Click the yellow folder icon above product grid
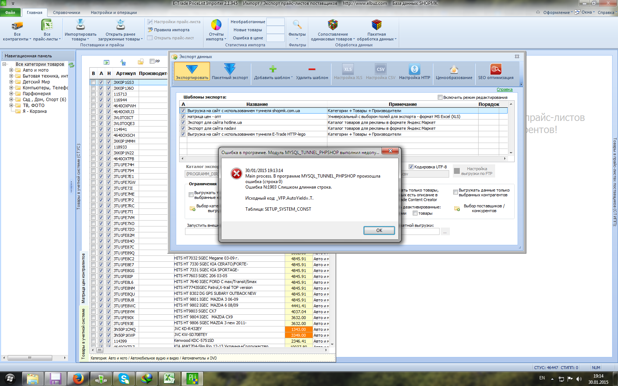 (141, 62)
